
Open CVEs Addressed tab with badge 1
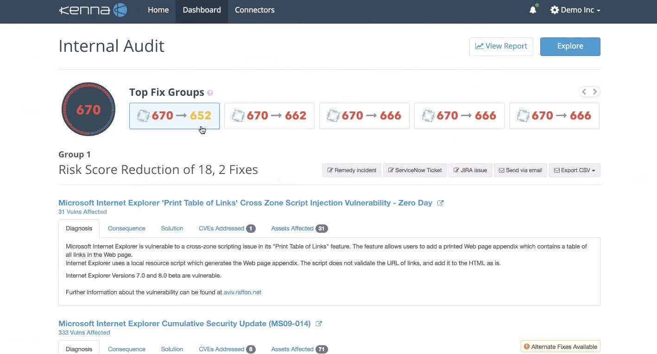click(227, 229)
